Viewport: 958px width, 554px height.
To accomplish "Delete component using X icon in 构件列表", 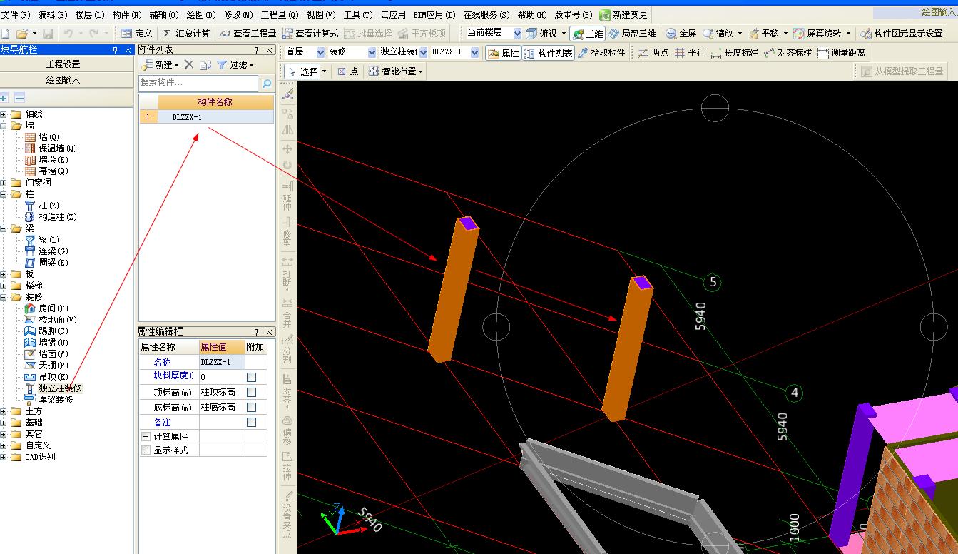I will coord(189,64).
